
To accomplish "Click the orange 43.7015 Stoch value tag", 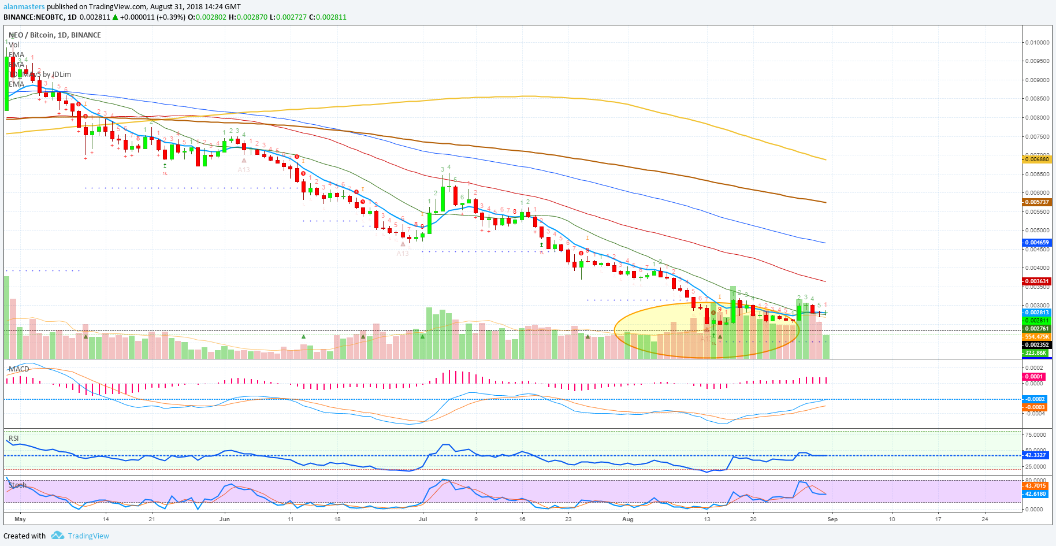I will pyautogui.click(x=1035, y=486).
